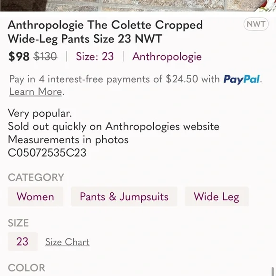Select the Women category tag
276x276 pixels.
pyautogui.click(x=35, y=197)
